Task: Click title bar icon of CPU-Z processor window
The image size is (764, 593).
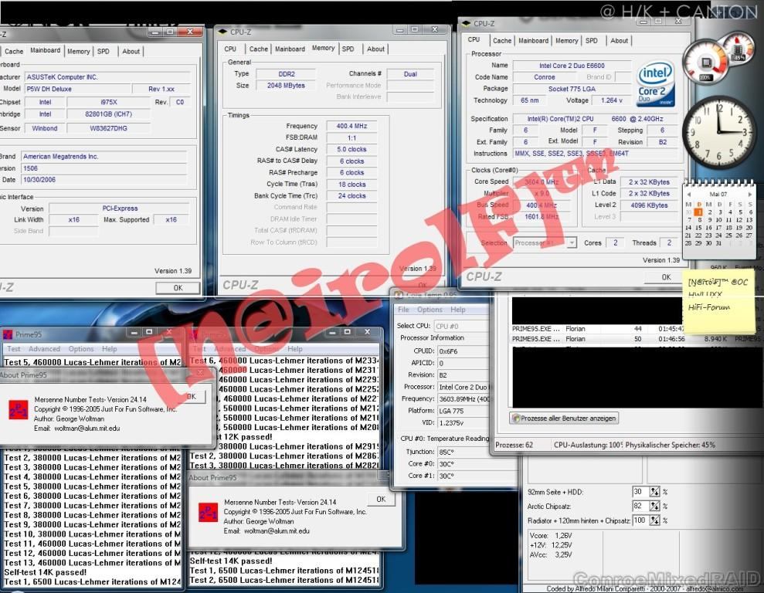Action: pos(467,23)
